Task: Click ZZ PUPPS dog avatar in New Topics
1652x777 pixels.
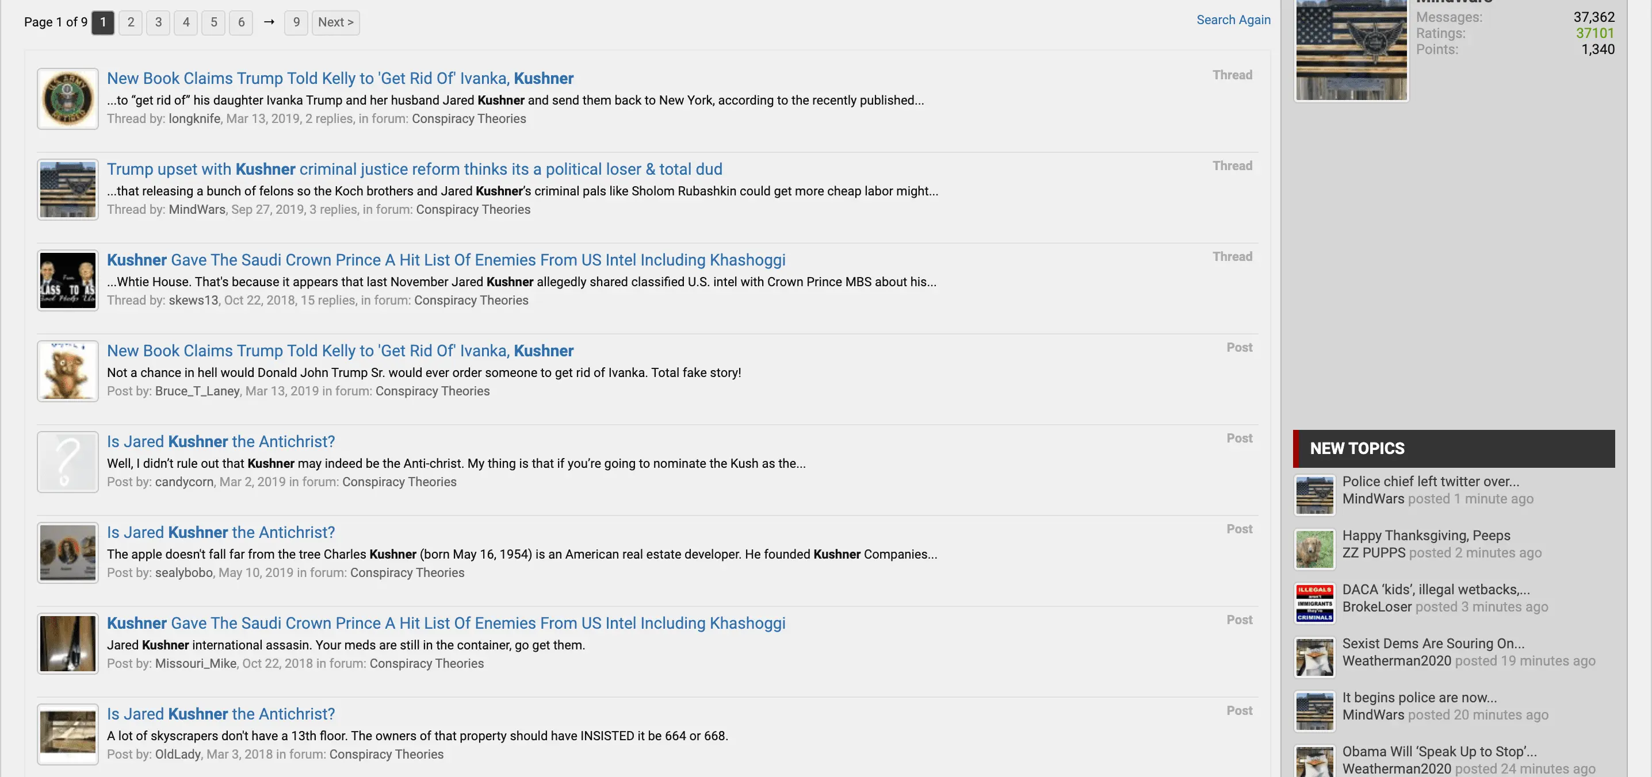Action: 1314,549
